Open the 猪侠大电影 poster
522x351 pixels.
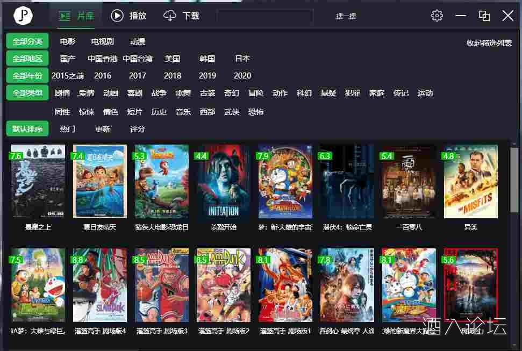tap(162, 182)
